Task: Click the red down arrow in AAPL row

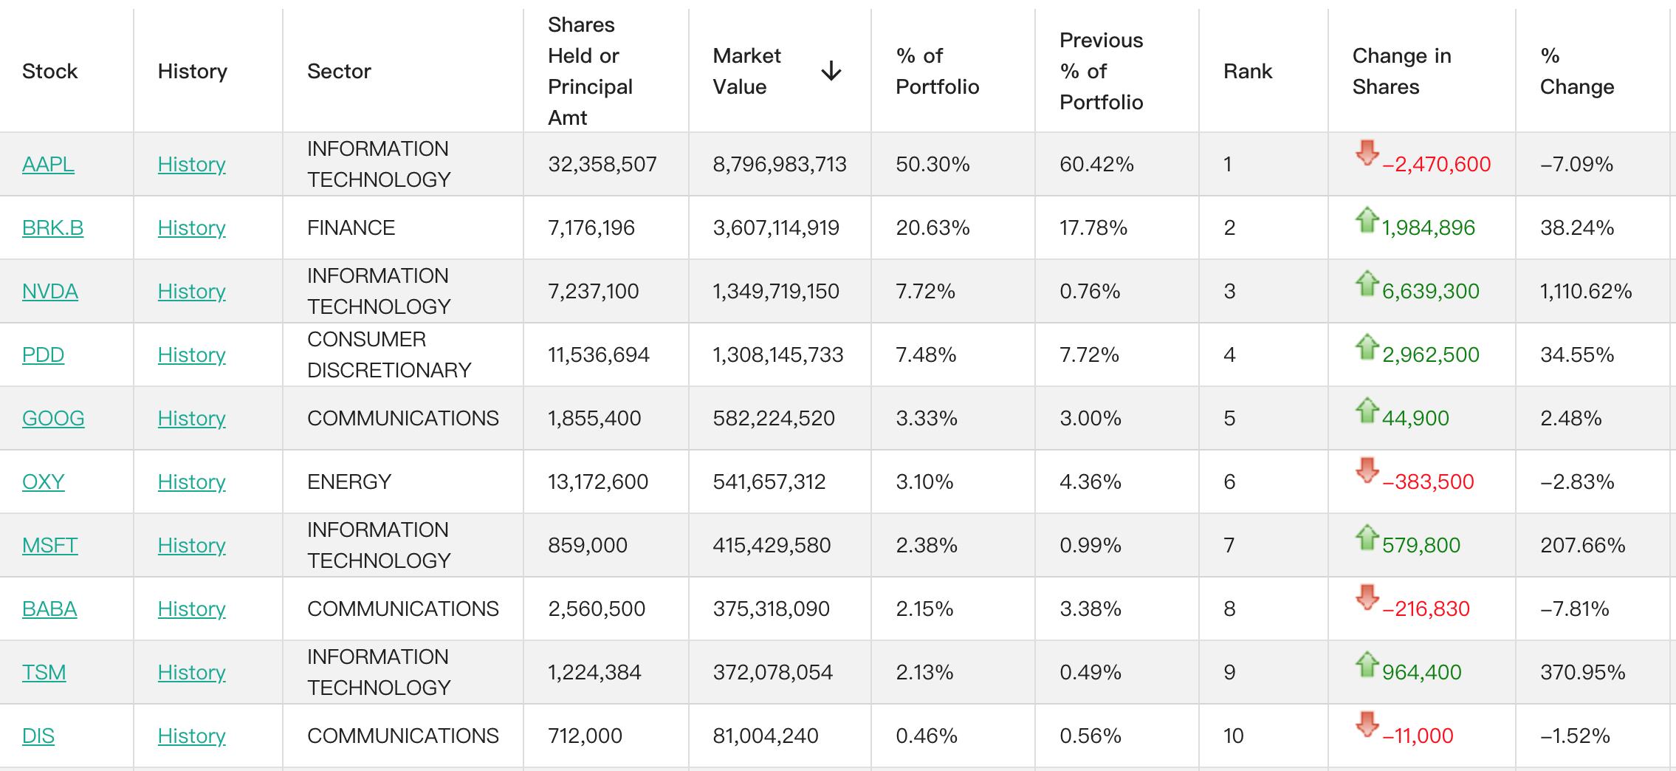Action: (1367, 153)
